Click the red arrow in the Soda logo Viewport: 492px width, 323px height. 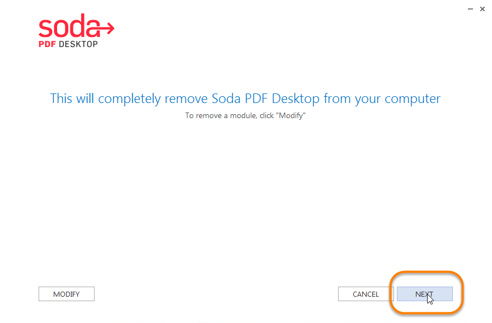click(106, 26)
